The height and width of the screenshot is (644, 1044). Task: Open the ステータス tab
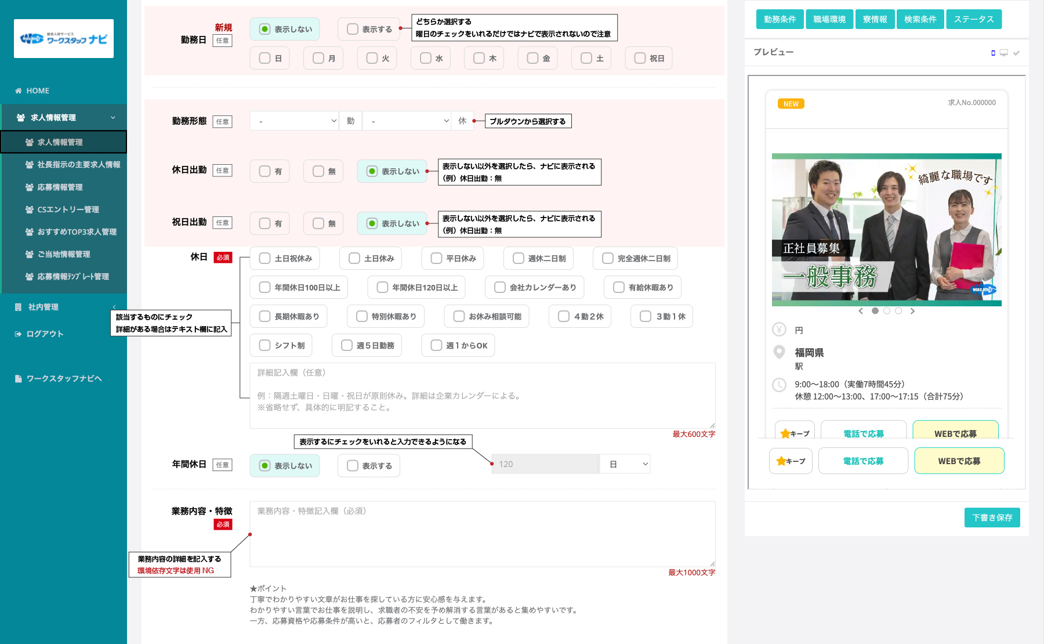[x=974, y=19]
